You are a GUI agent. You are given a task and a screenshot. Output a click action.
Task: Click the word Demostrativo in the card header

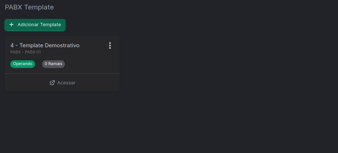click(x=62, y=45)
